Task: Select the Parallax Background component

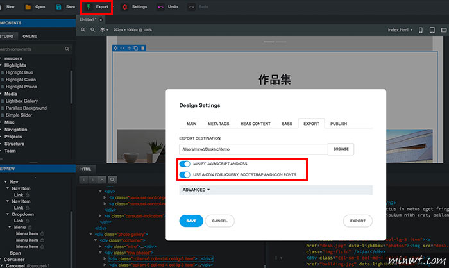Action: (26, 108)
